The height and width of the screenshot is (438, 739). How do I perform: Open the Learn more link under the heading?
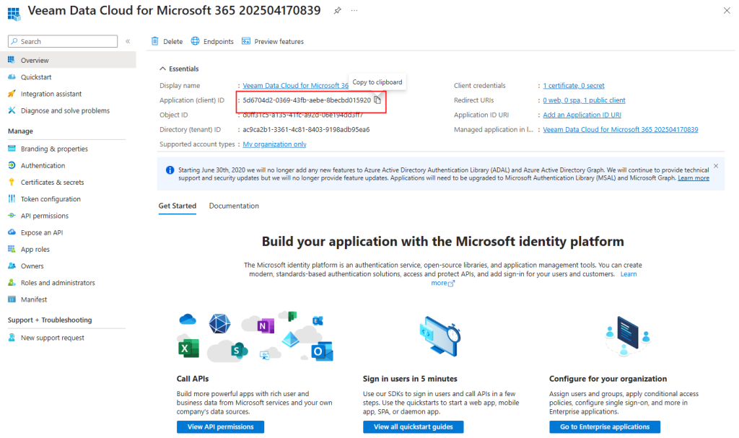(x=629, y=274)
